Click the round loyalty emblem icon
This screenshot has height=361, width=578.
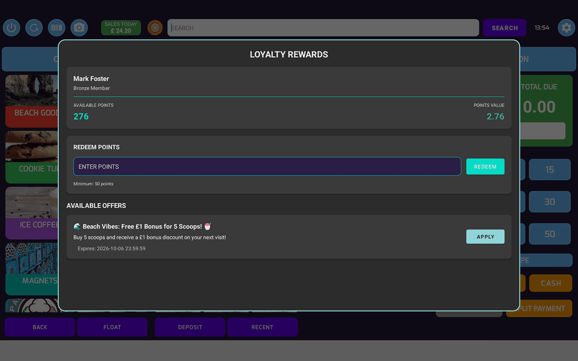pos(155,28)
